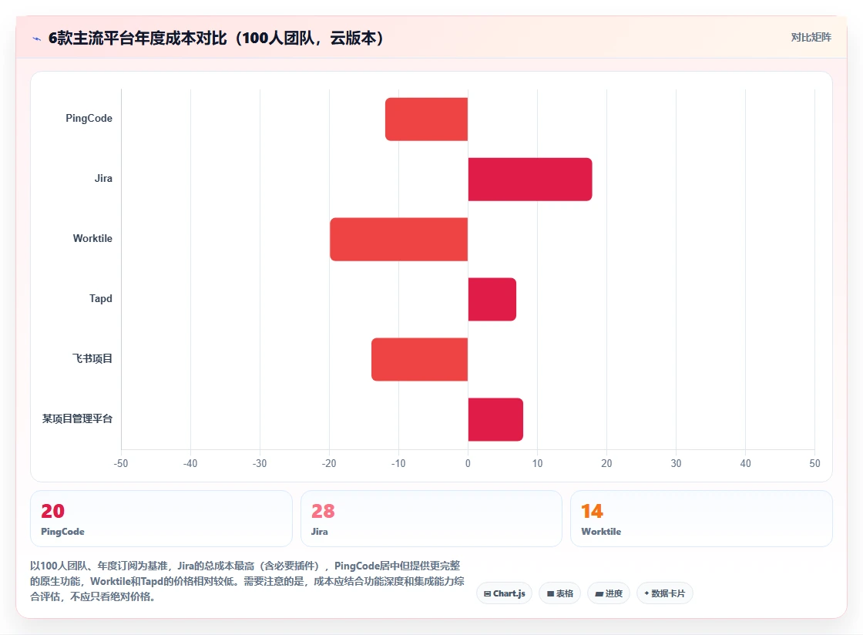Screen dimensions: 863x635
Task: Click the PingCode bar in chart
Action: tap(427, 119)
